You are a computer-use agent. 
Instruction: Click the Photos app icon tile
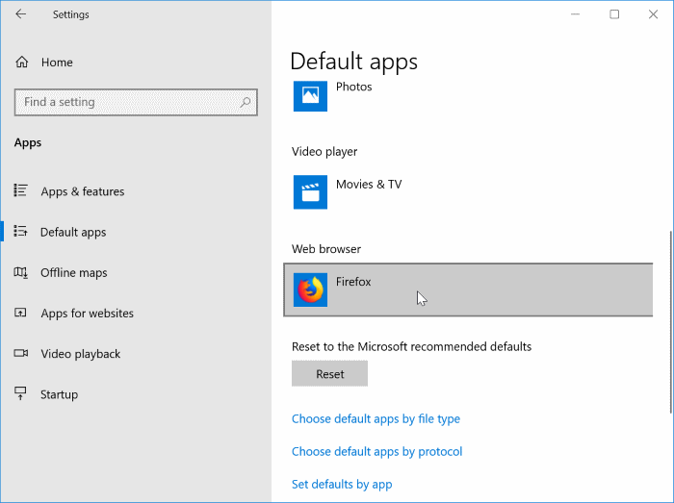[x=310, y=96]
